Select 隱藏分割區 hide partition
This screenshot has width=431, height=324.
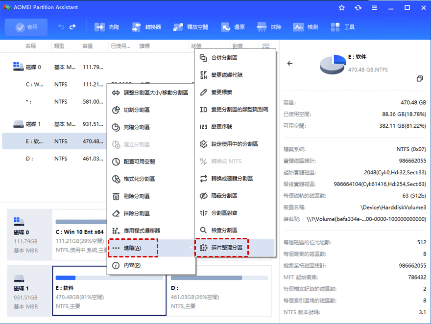click(235, 196)
